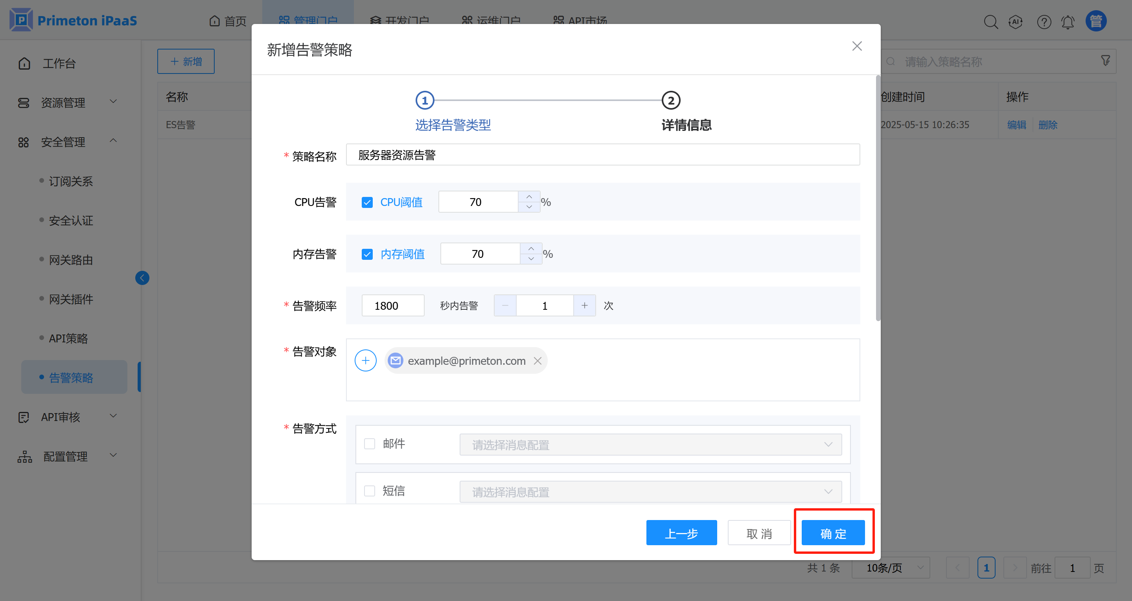
Task: Uncheck the 内存阈值 checkbox
Action: [367, 254]
